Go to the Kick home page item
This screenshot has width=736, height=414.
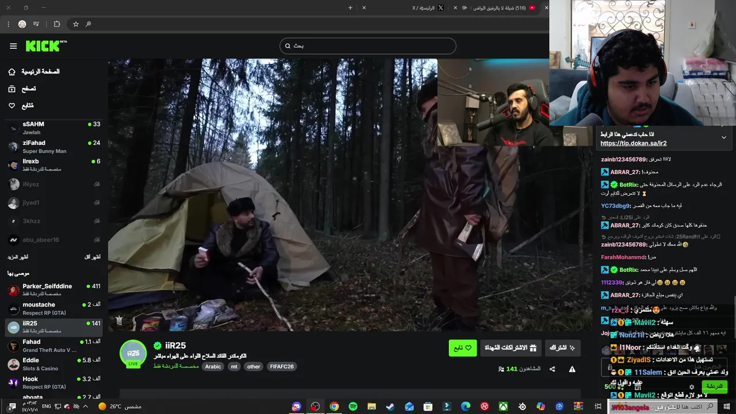click(34, 72)
